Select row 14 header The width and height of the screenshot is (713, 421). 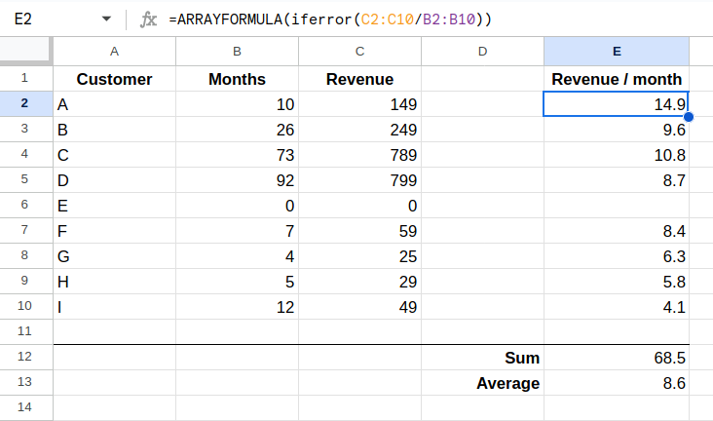pos(24,407)
